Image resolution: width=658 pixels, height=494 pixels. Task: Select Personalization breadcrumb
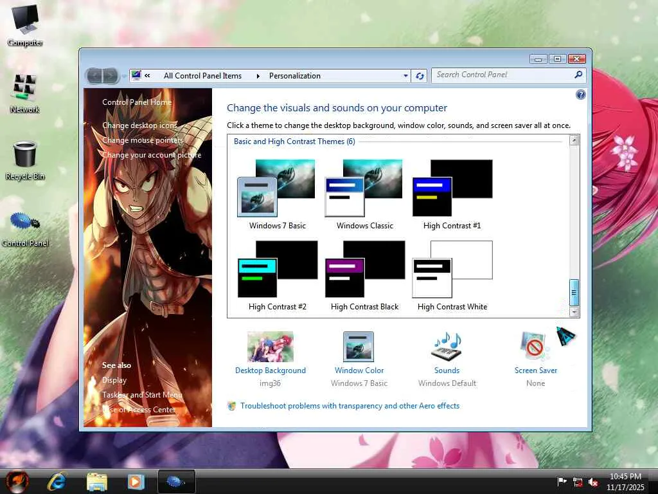(x=294, y=76)
